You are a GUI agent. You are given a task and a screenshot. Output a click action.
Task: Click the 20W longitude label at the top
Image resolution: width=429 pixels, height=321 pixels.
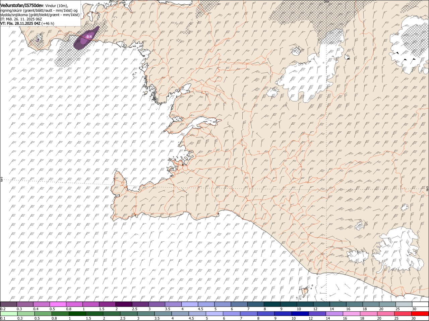click(327, 2)
